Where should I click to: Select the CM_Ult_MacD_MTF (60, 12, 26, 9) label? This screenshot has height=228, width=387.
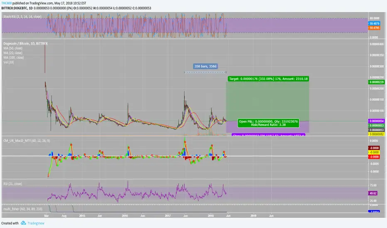[27, 141]
